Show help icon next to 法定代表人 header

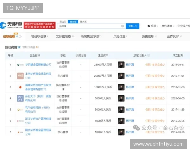click(x=149, y=55)
